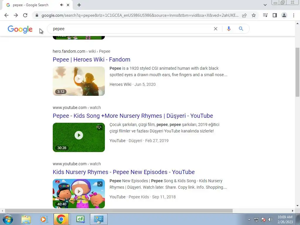300x225 pixels.
Task: Expand preview on the 40:40 thumbnail
Action: click(x=100, y=184)
